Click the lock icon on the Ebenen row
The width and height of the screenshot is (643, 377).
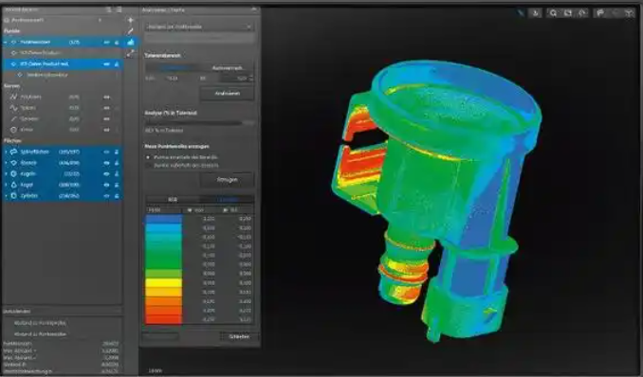[x=117, y=163]
